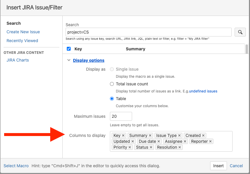
Task: Remove the Assignee column tag
Action: coord(185,141)
